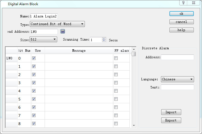The image size is (202, 134).
Task: Enable the FF alarm checkbox for bit 0
Action: [116, 58]
